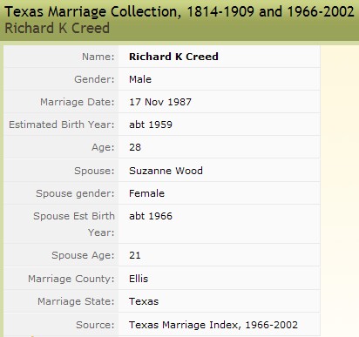Image resolution: width=359 pixels, height=337 pixels.
Task: Select the estimated birth year abt 1959
Action: point(151,125)
